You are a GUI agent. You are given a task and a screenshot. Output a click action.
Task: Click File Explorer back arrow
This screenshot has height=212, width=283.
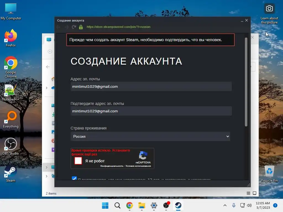pyautogui.click(x=48, y=67)
